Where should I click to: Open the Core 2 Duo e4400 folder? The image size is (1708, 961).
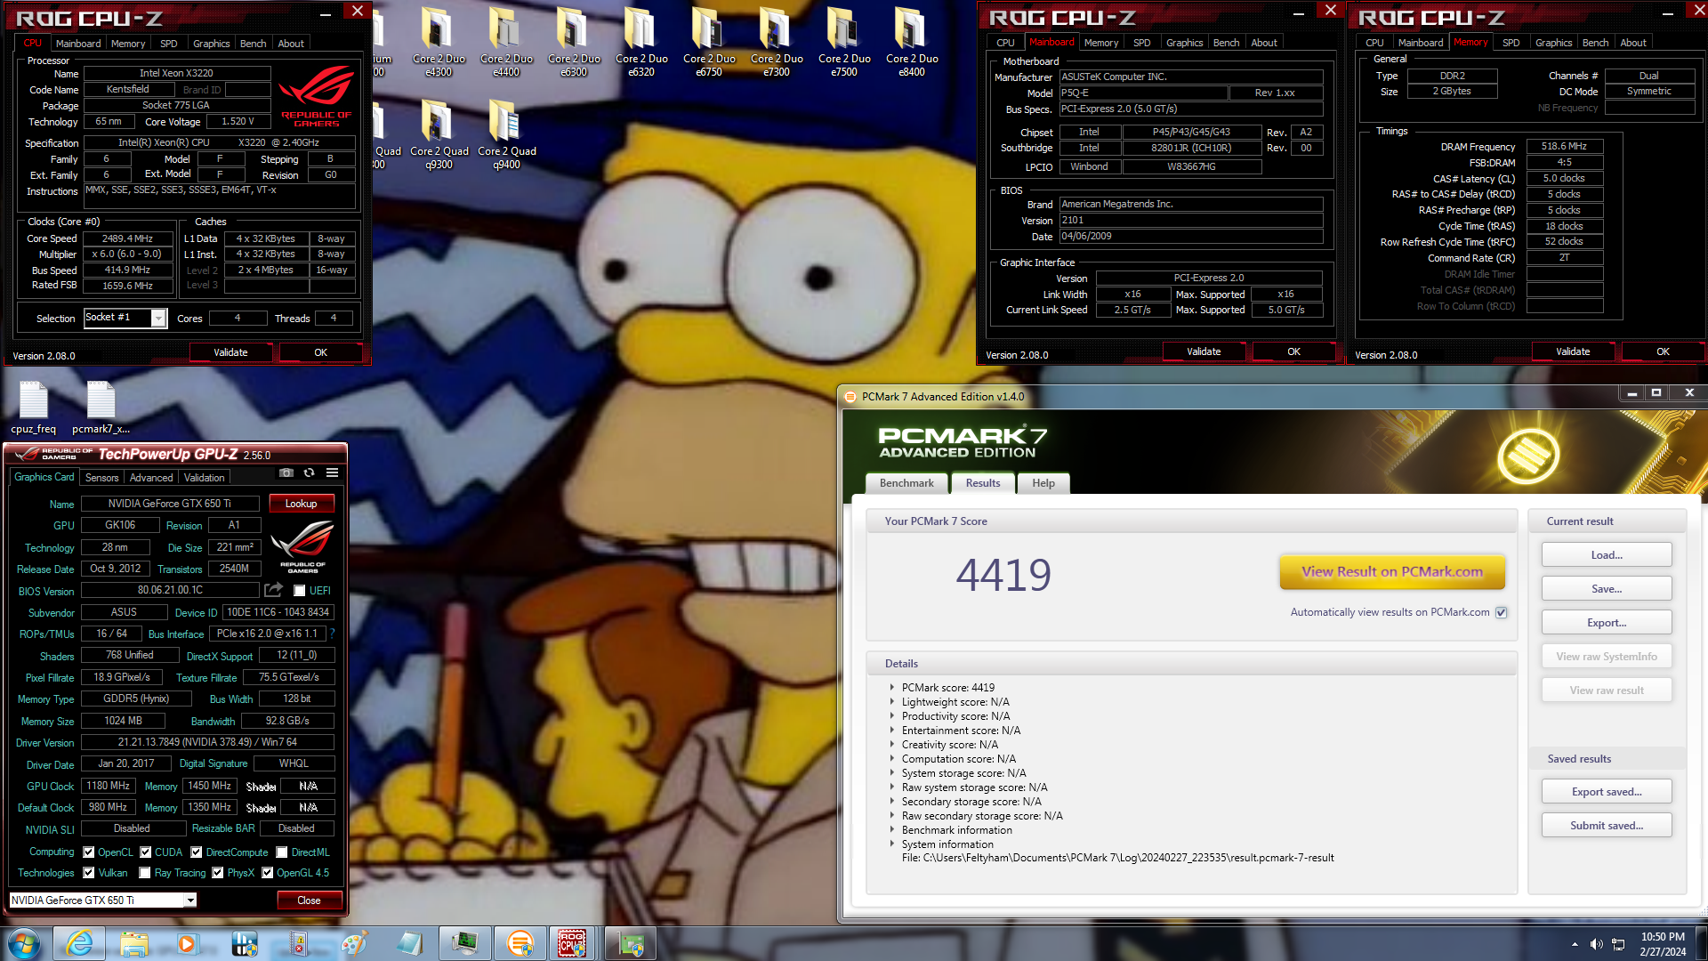click(505, 41)
